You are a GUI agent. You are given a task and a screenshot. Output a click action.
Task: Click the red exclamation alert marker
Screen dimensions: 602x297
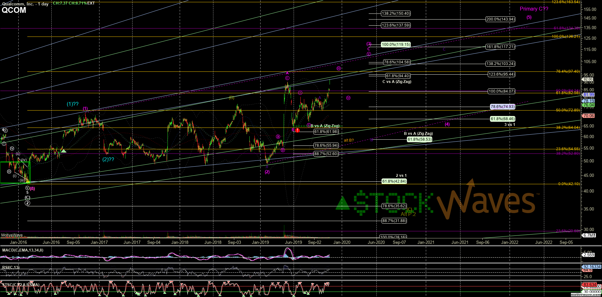coord(297,130)
